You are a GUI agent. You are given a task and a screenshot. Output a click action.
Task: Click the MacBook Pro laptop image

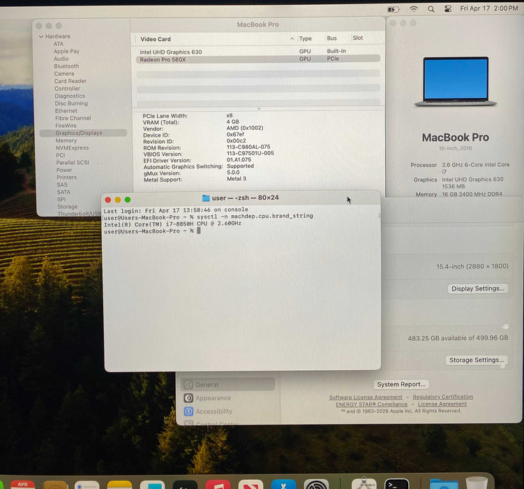[456, 82]
